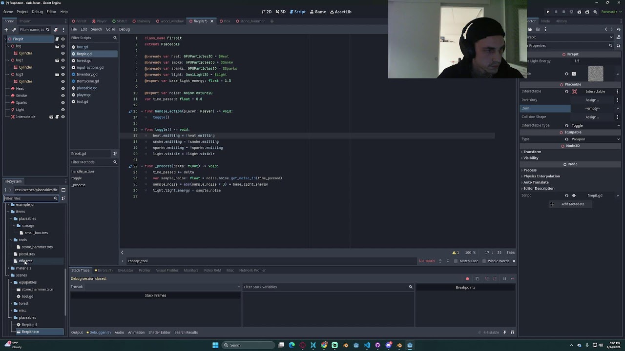Switch to the Import tab
The width and height of the screenshot is (625, 351).
tap(25, 21)
